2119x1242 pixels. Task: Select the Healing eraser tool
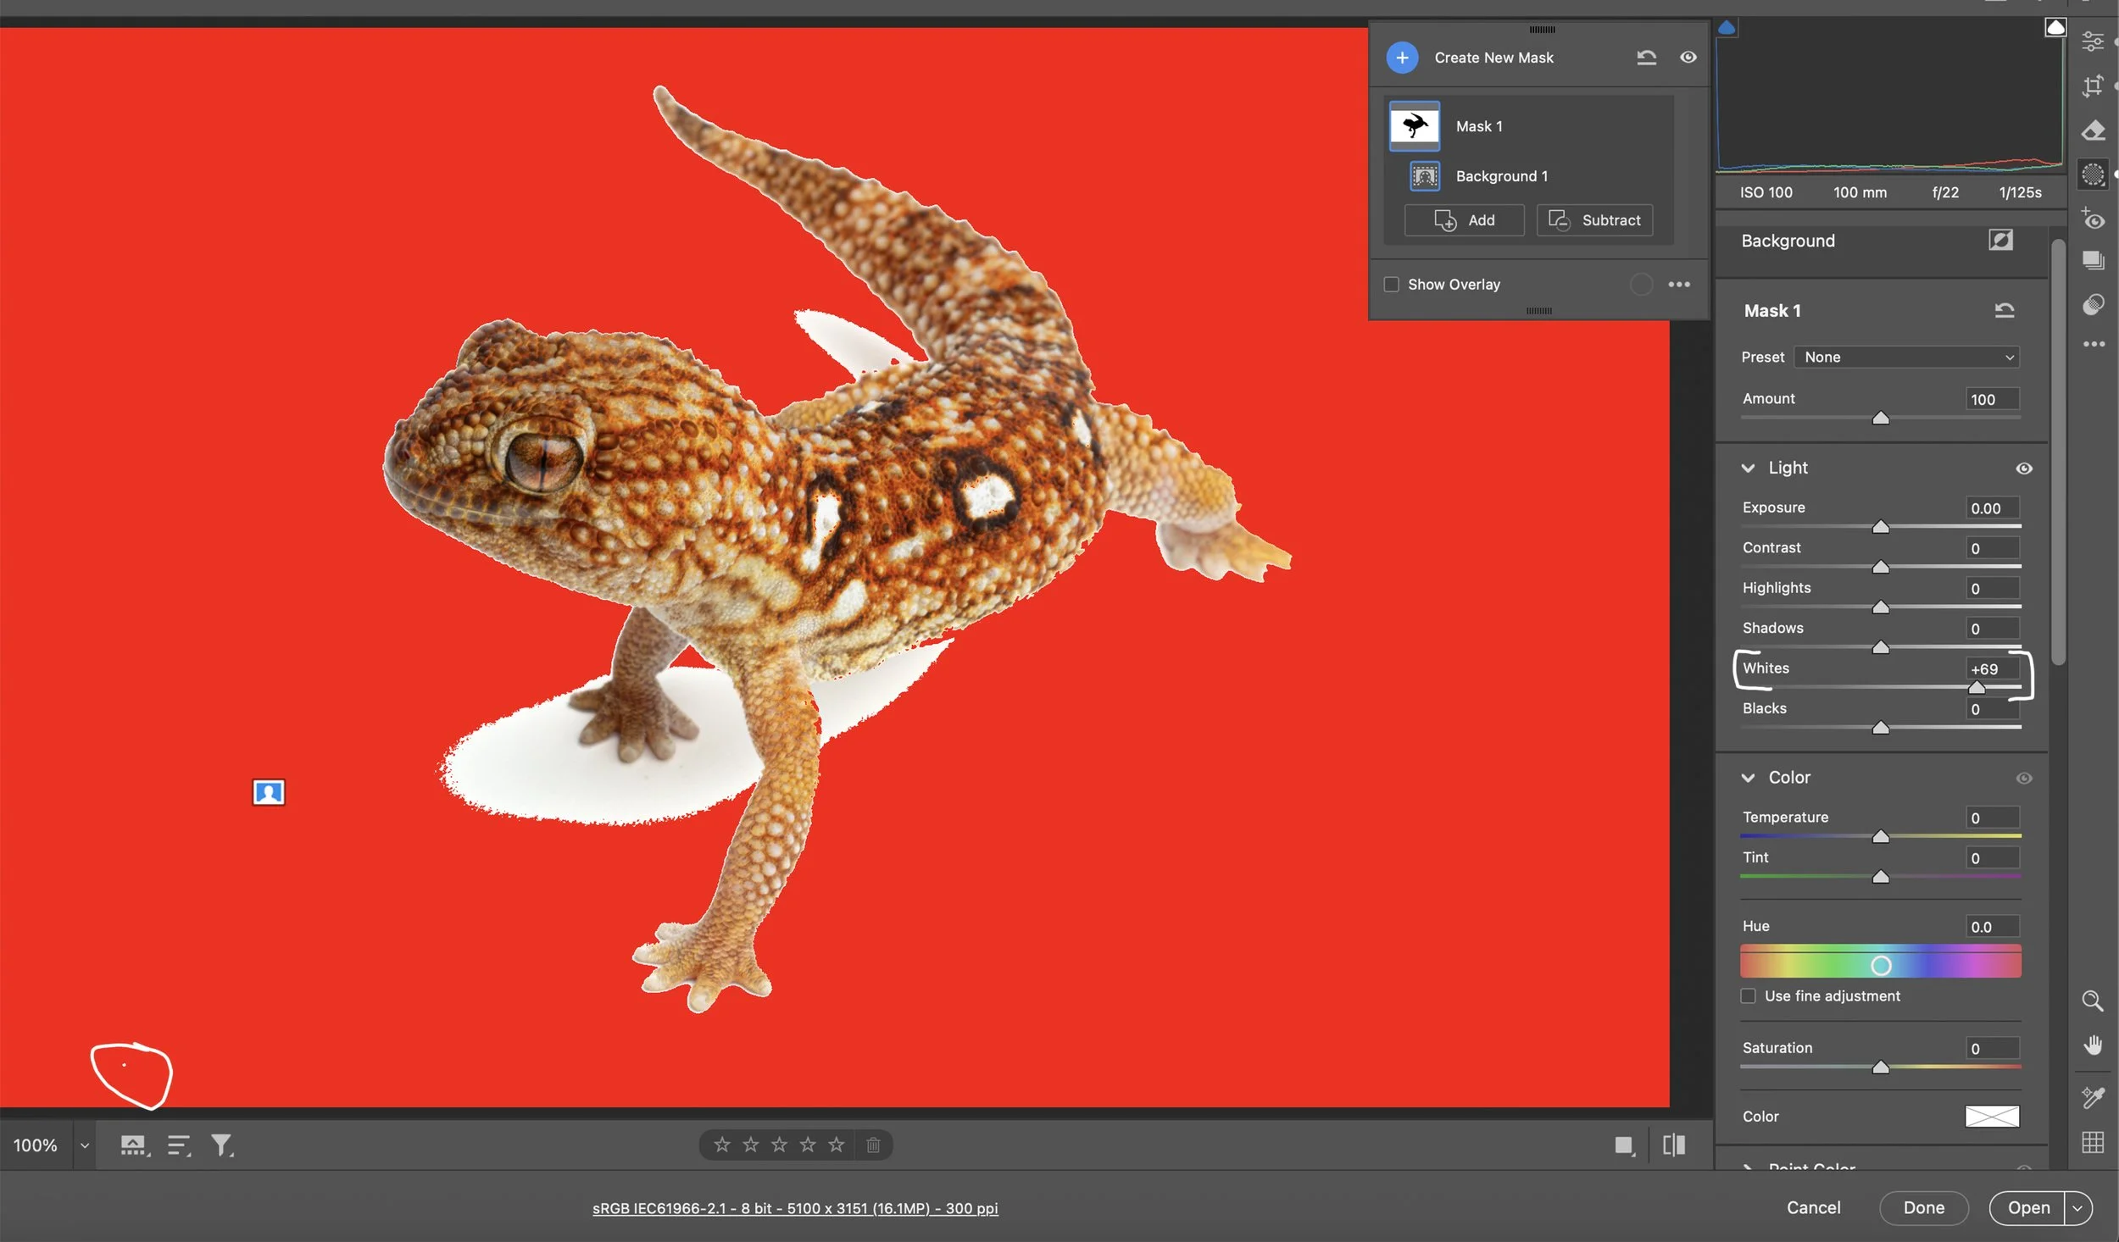2093,130
